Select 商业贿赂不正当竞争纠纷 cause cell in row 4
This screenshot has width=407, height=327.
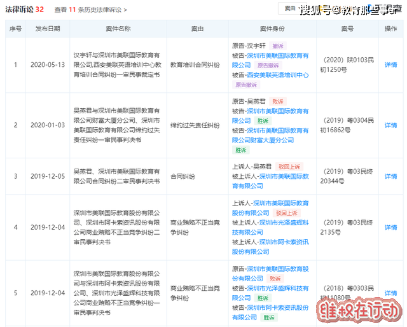(x=195, y=228)
